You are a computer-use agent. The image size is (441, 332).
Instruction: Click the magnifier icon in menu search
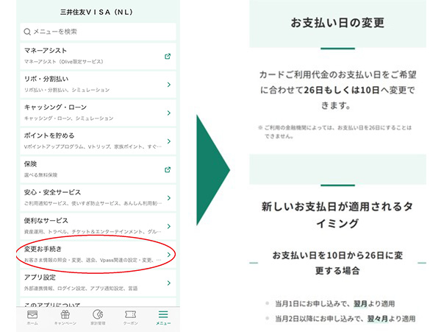27,32
